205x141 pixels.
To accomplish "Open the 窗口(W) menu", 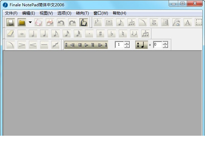I will [x=101, y=13].
